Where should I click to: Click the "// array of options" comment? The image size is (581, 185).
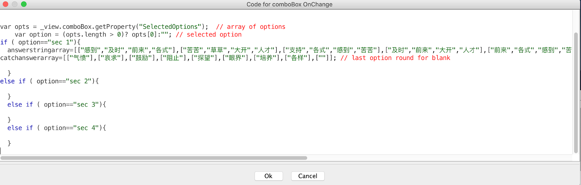[251, 27]
